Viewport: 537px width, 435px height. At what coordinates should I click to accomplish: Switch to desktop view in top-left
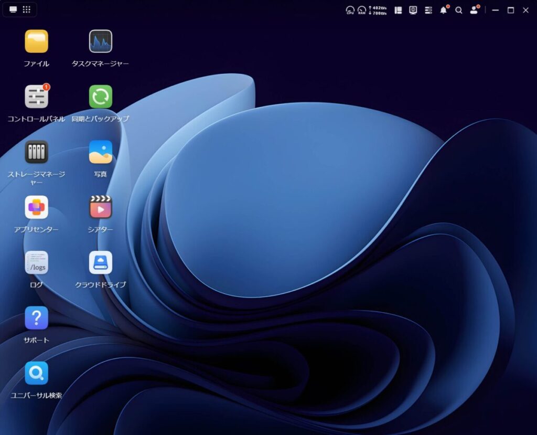point(13,10)
